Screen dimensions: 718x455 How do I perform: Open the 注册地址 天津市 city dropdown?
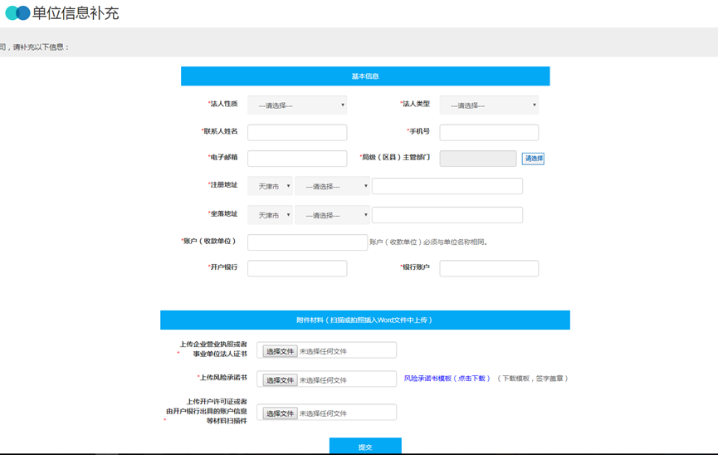point(270,186)
